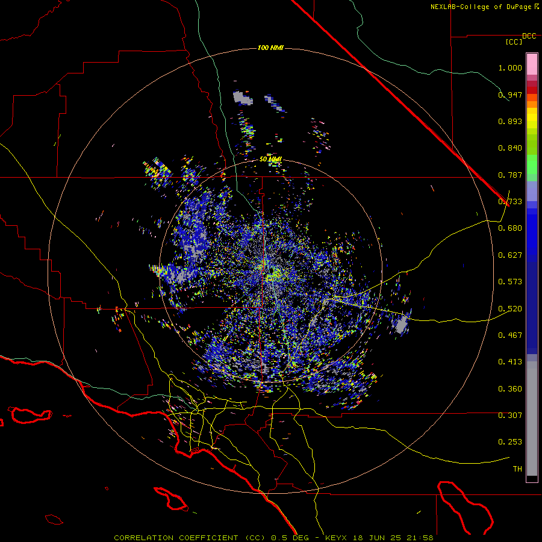Click the 100 NMI range ring label
The image size is (542, 542).
point(270,48)
